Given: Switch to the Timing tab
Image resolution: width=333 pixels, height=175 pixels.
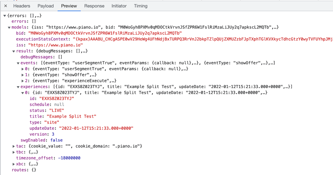Looking at the screenshot, I should coord(141,6).
